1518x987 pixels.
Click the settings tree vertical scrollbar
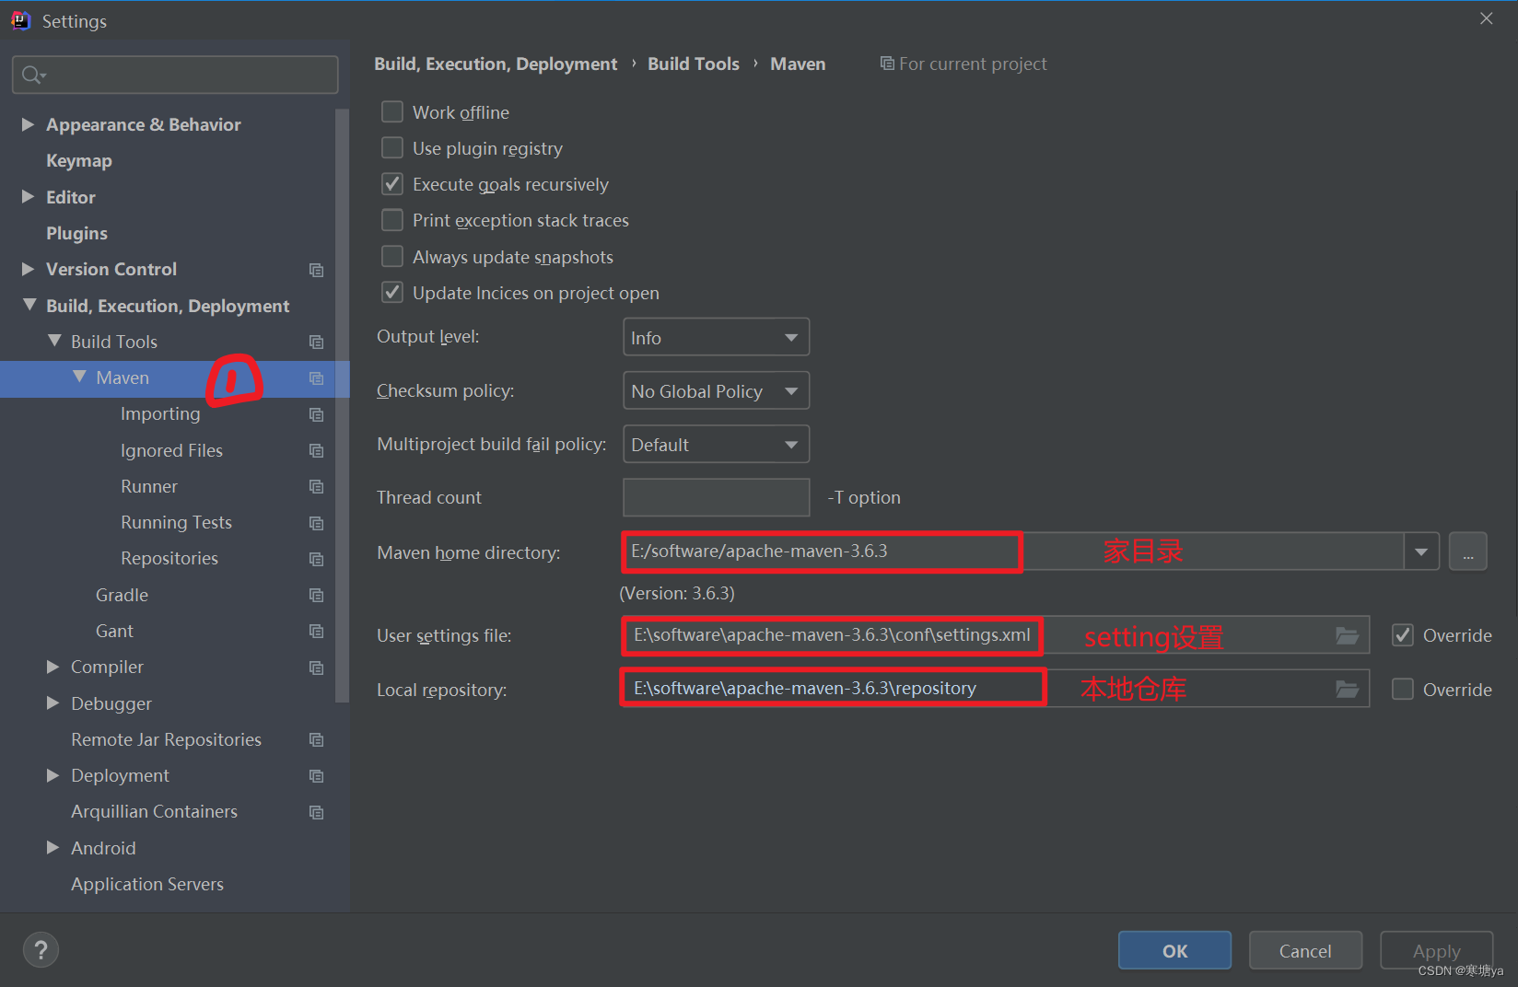click(342, 405)
